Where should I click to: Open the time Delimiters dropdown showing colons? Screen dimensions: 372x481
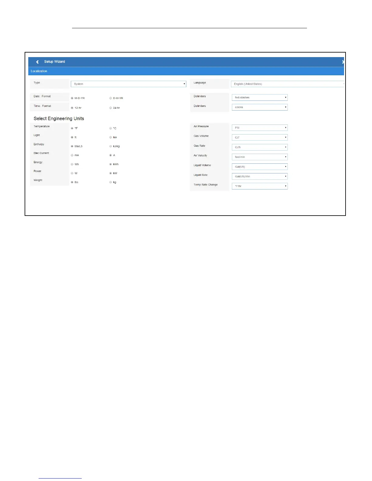coord(260,107)
